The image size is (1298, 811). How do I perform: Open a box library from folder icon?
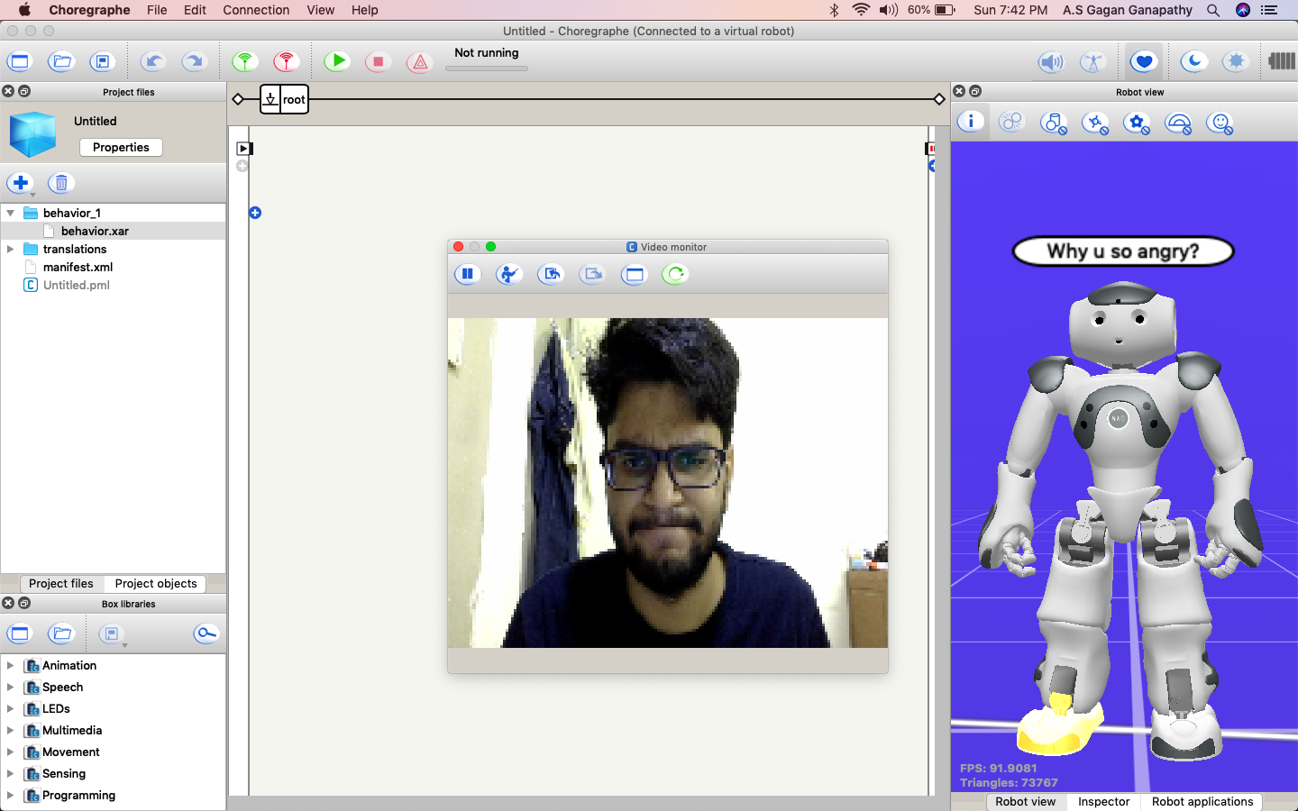coord(61,633)
